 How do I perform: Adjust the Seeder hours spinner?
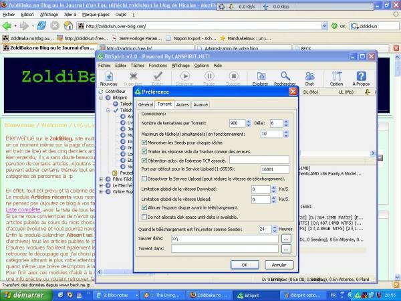275,229
